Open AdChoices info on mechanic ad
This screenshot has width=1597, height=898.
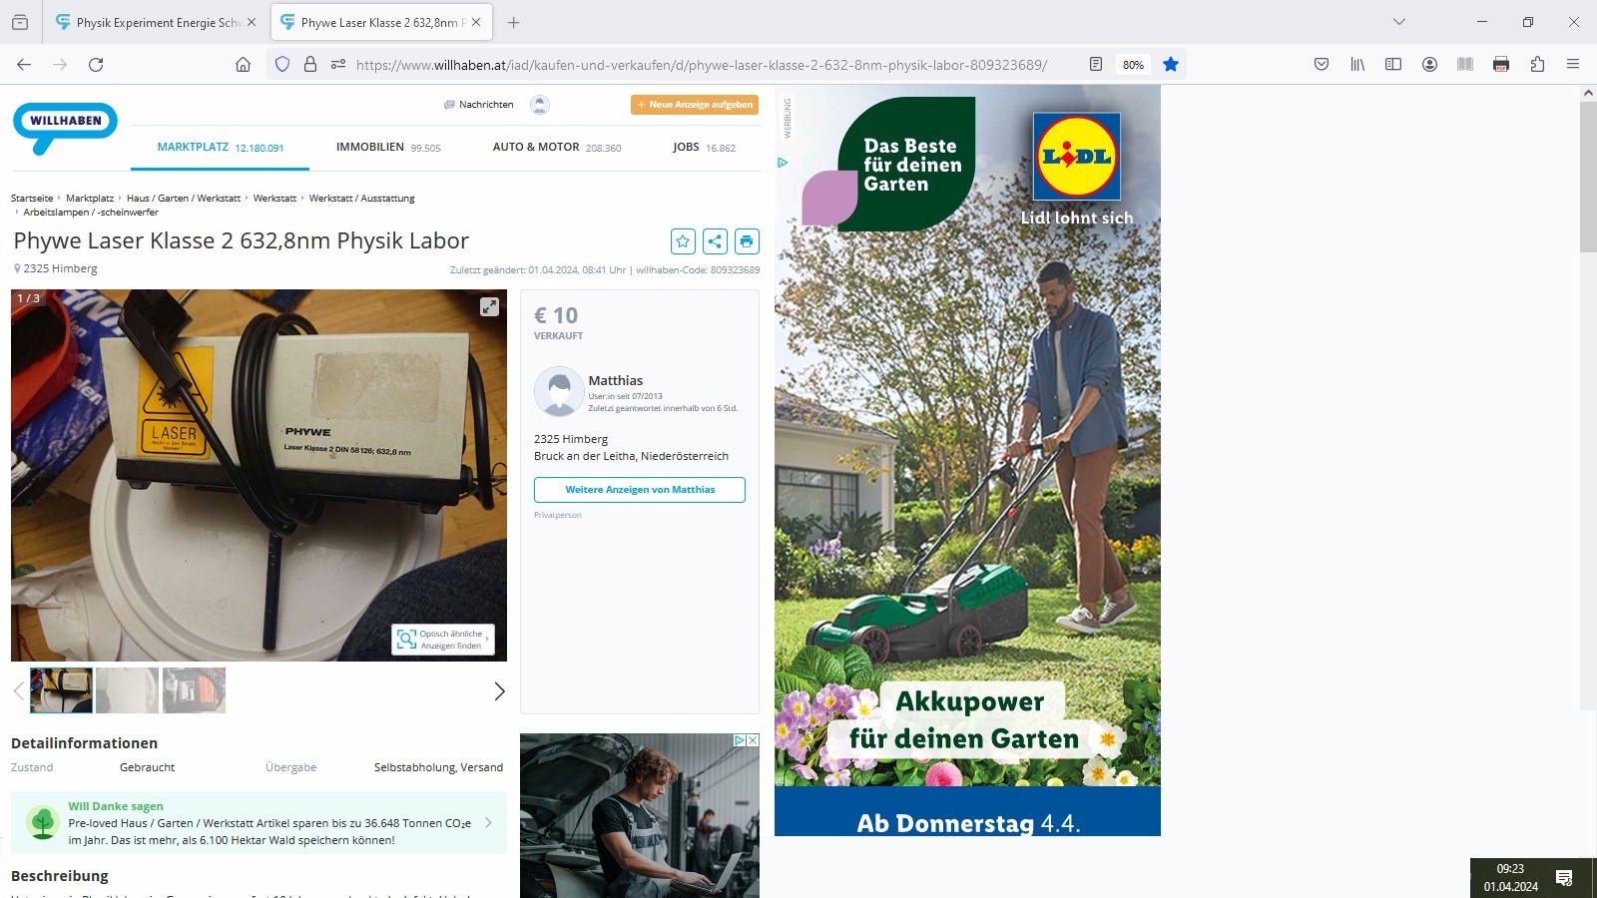(x=740, y=740)
